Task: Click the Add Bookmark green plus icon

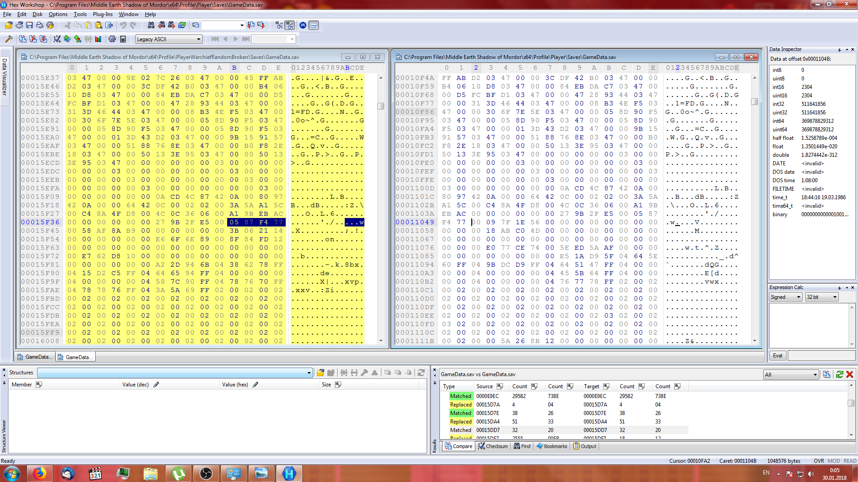Action: tap(68, 39)
